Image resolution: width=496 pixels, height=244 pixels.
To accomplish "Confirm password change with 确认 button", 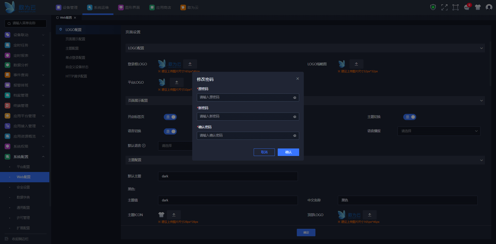I will tap(288, 152).
